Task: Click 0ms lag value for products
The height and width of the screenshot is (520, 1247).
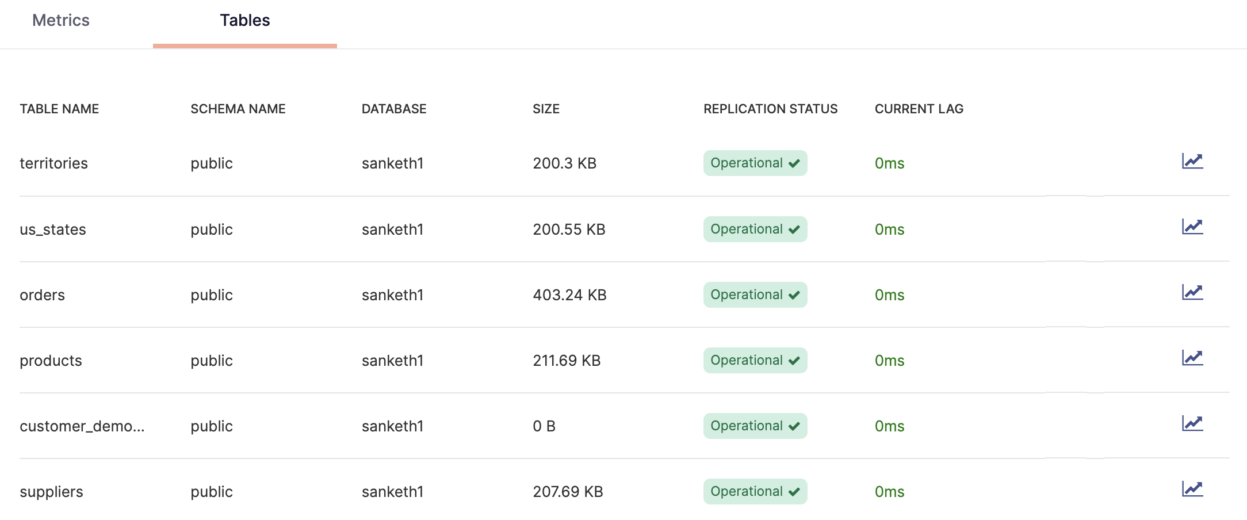Action: [889, 361]
